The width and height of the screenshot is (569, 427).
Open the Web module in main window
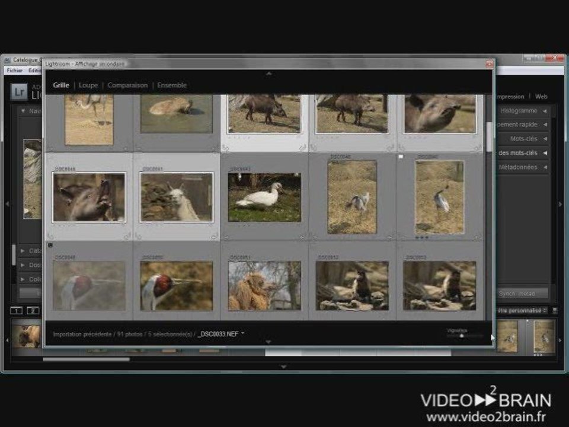(541, 97)
